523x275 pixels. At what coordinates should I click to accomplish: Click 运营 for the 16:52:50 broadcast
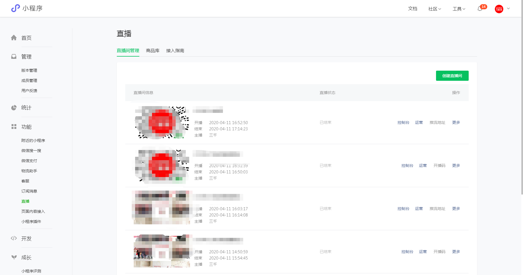[419, 122]
